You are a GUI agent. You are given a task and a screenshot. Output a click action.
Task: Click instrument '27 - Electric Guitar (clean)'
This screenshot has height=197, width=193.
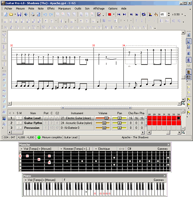click(76, 118)
